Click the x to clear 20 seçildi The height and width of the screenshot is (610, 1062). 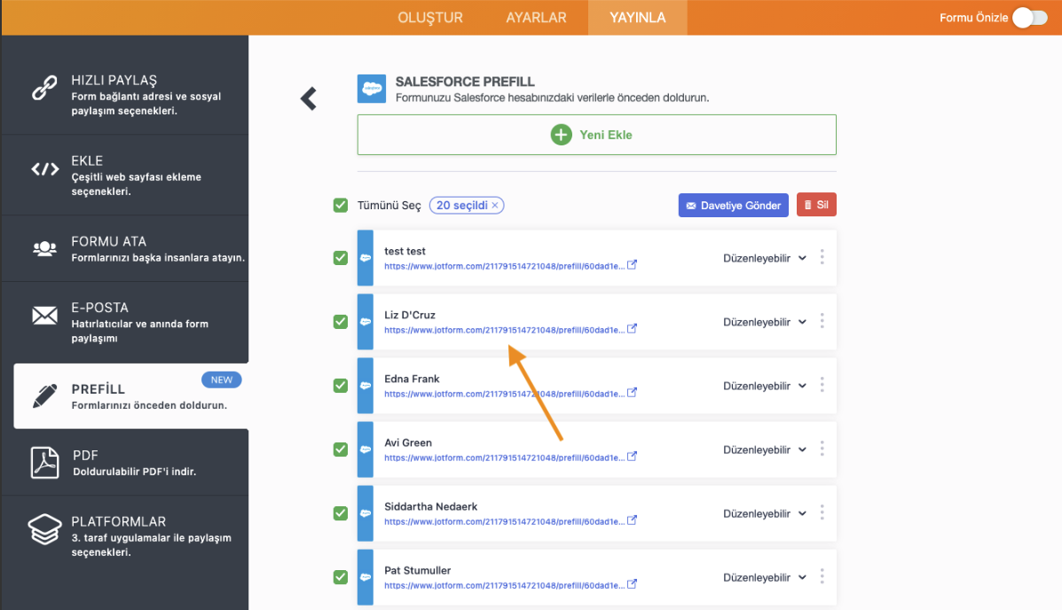coord(495,205)
